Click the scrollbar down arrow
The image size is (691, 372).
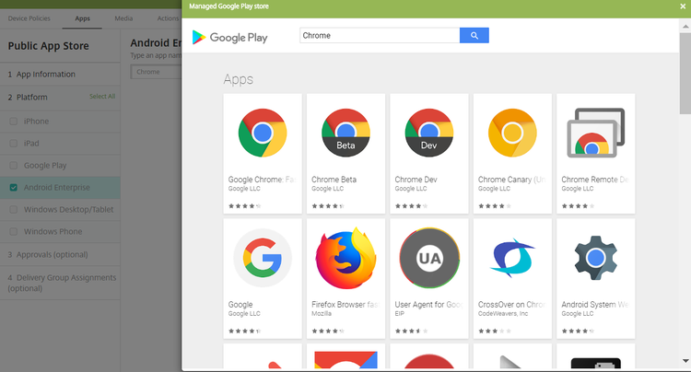(x=685, y=361)
